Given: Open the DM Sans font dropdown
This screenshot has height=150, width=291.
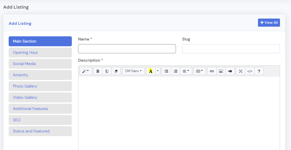Looking at the screenshot, I should pyautogui.click(x=133, y=71).
